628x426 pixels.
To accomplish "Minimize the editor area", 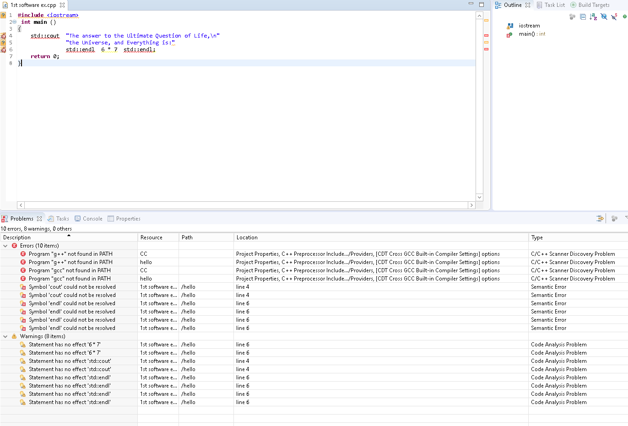I will [471, 4].
